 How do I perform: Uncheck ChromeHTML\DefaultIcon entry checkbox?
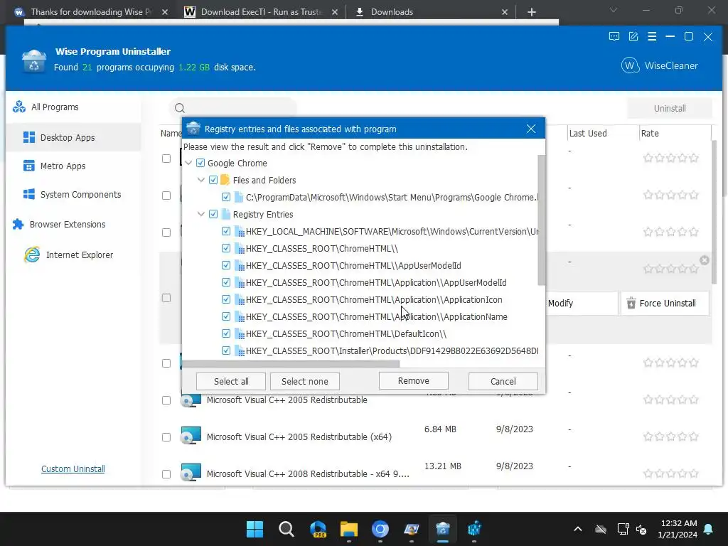(x=225, y=333)
